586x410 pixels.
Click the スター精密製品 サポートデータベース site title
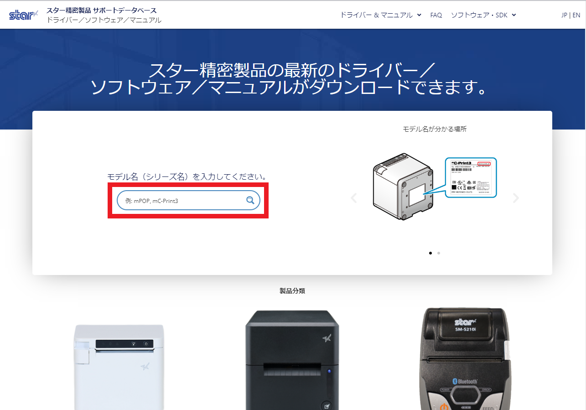pos(102,10)
